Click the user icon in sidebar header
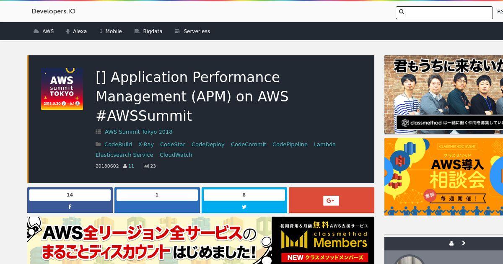Image resolution: width=503 pixels, height=264 pixels. (x=451, y=243)
